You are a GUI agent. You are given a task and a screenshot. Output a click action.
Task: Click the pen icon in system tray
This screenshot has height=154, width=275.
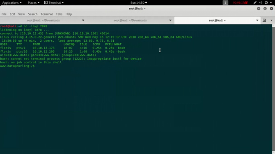(x=255, y=2)
